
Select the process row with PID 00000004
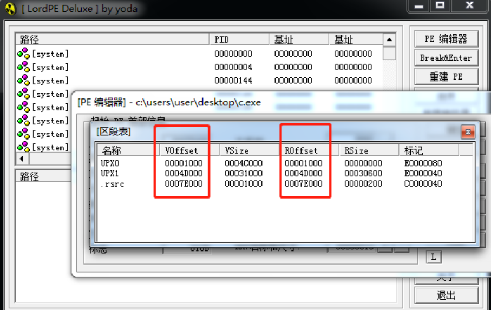click(x=199, y=67)
